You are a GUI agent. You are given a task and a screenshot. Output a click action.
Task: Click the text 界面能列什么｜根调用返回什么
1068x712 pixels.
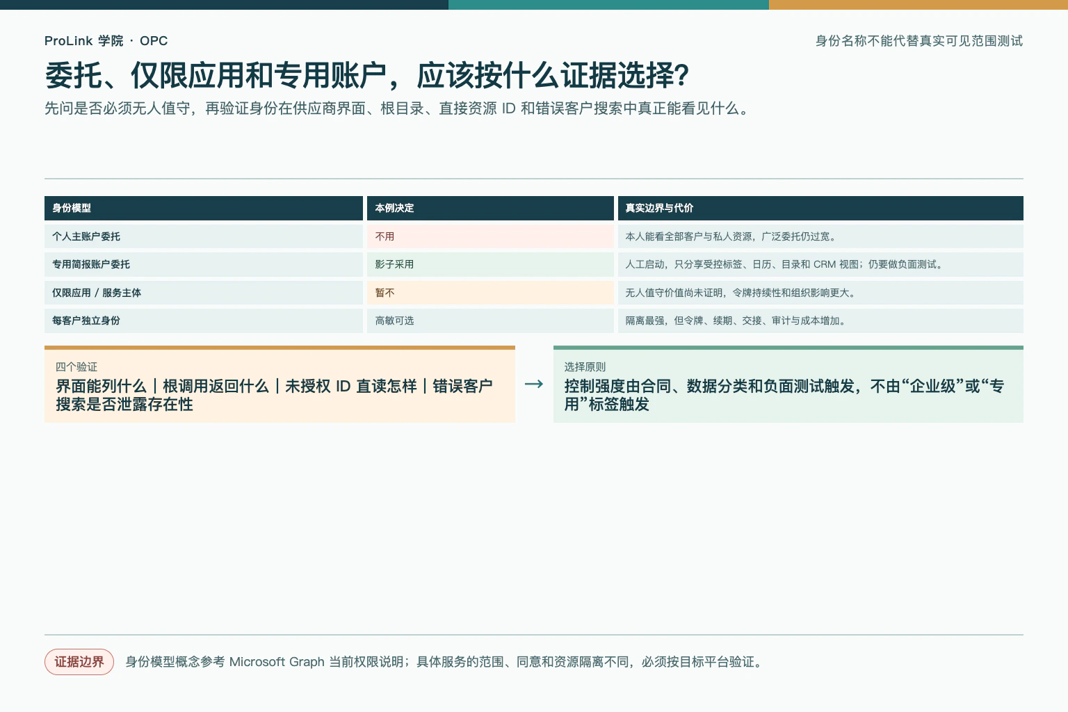(x=274, y=395)
